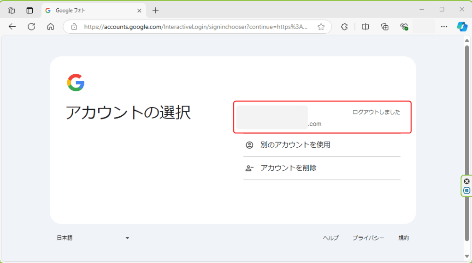This screenshot has width=472, height=263.
Task: Open the Collections icon
Action: point(385,27)
